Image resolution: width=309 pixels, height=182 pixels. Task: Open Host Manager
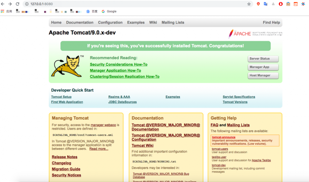pos(263,75)
